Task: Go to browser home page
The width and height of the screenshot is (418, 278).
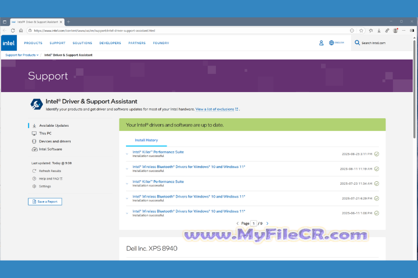Action: click(21, 31)
